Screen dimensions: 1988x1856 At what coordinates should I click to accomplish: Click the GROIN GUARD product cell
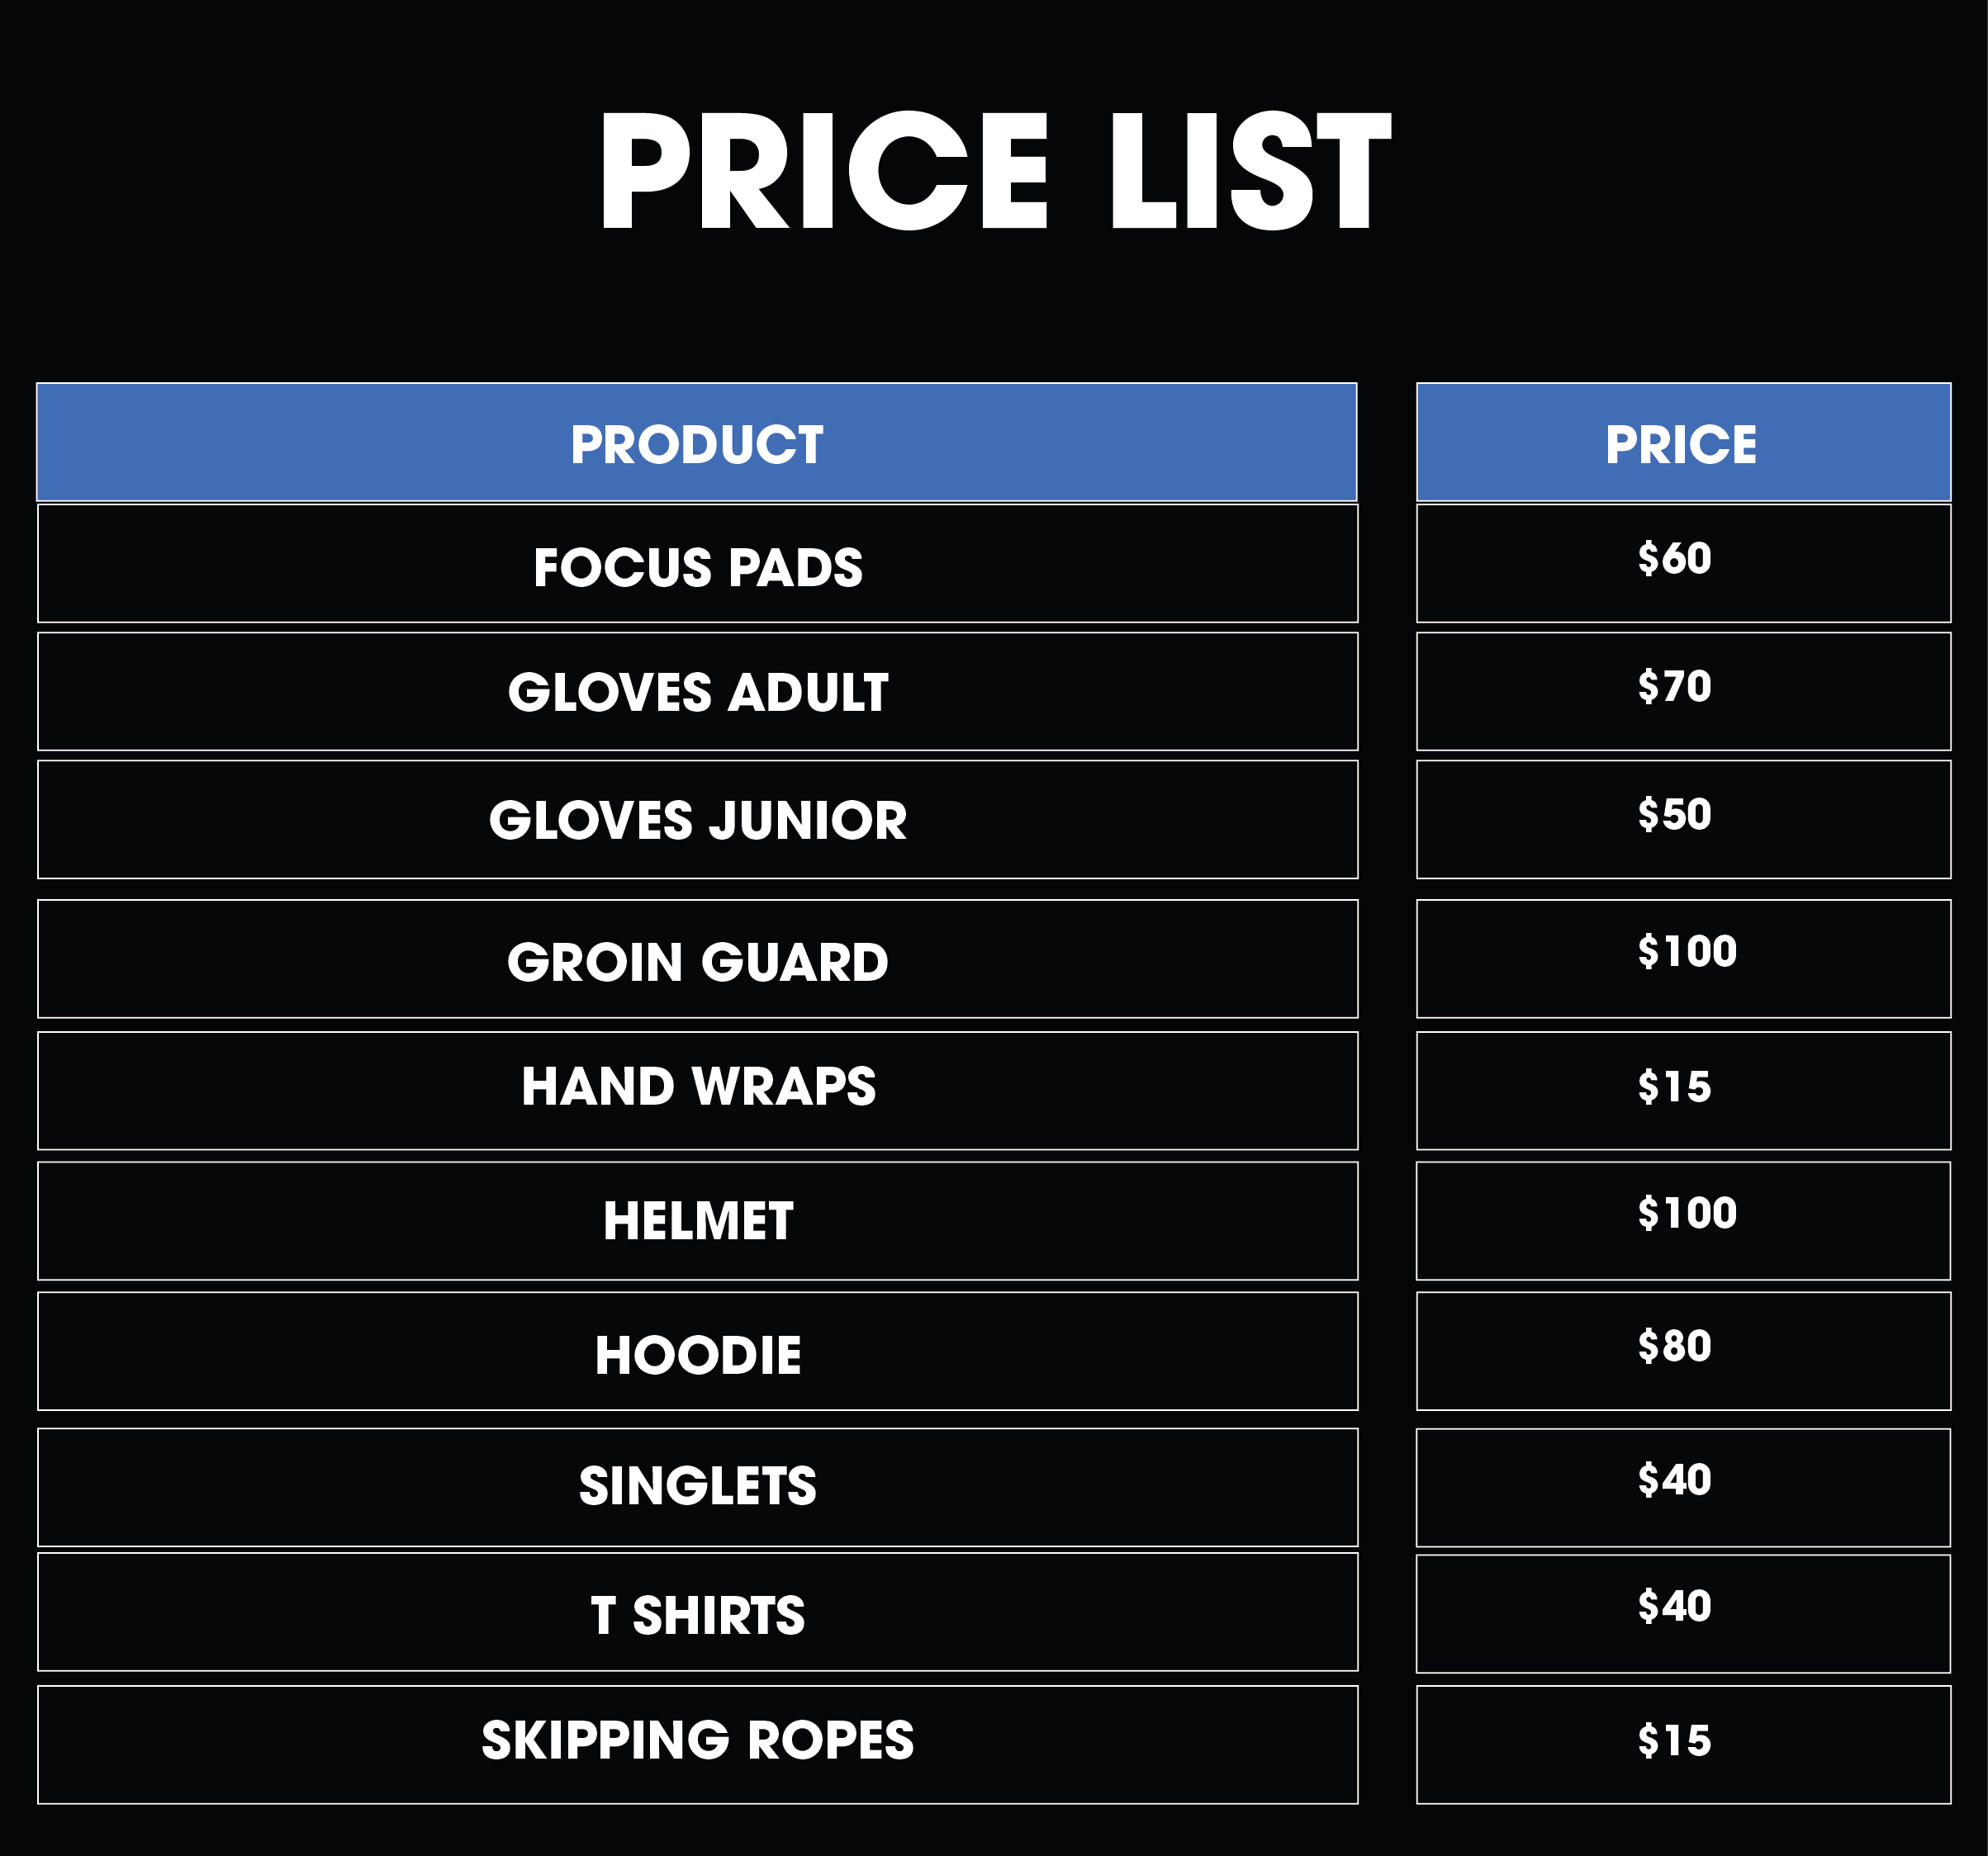click(697, 959)
